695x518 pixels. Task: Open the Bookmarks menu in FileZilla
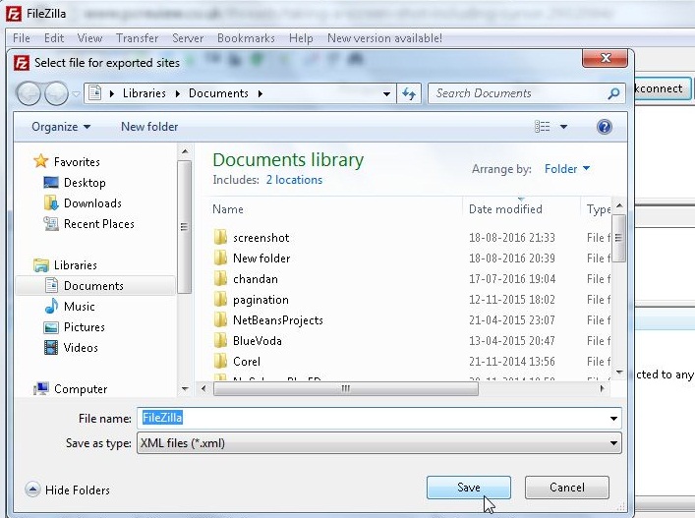tap(246, 38)
